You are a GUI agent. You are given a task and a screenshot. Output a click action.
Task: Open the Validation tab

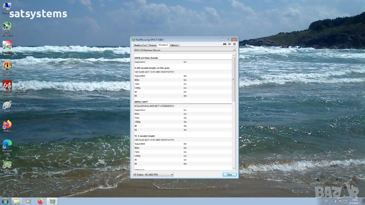click(x=174, y=45)
